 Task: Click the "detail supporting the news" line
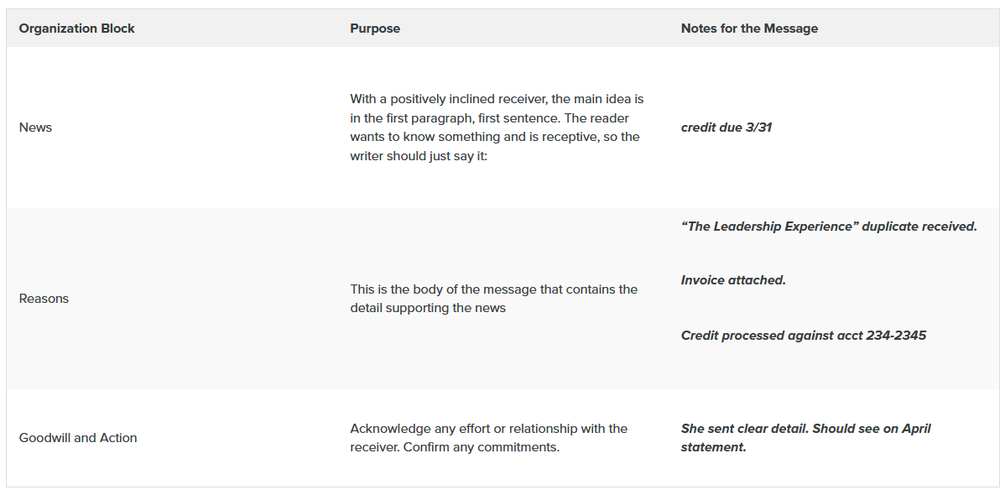[428, 308]
